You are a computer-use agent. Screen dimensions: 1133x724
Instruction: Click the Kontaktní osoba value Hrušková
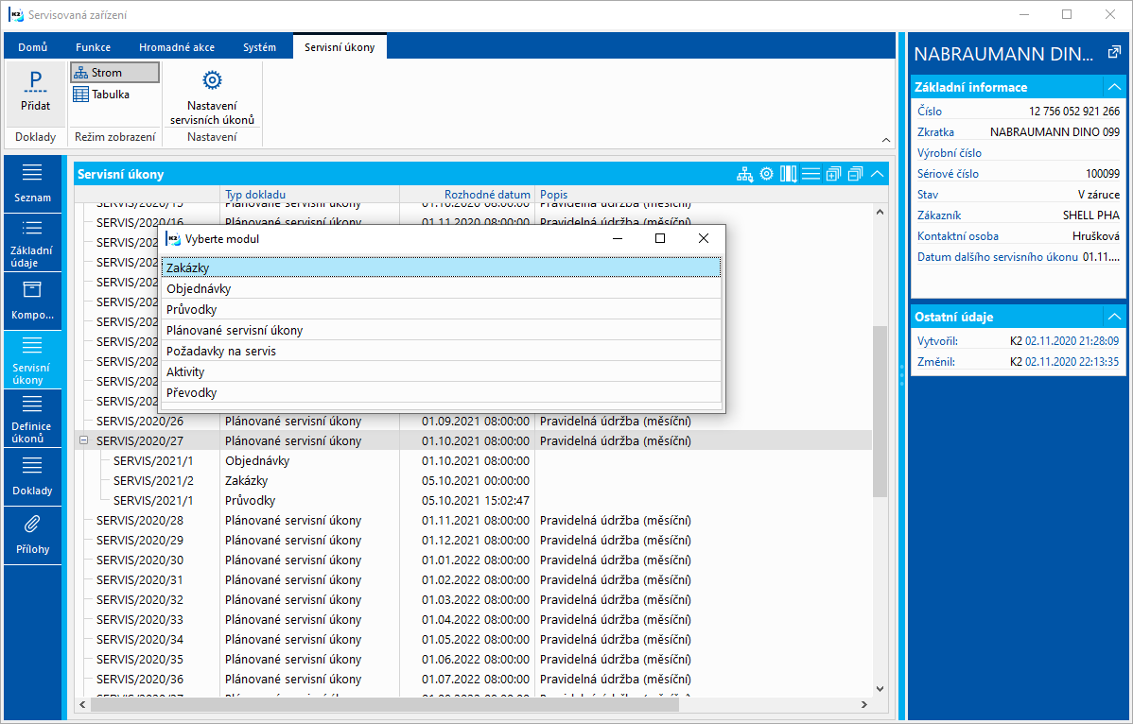click(x=1096, y=236)
